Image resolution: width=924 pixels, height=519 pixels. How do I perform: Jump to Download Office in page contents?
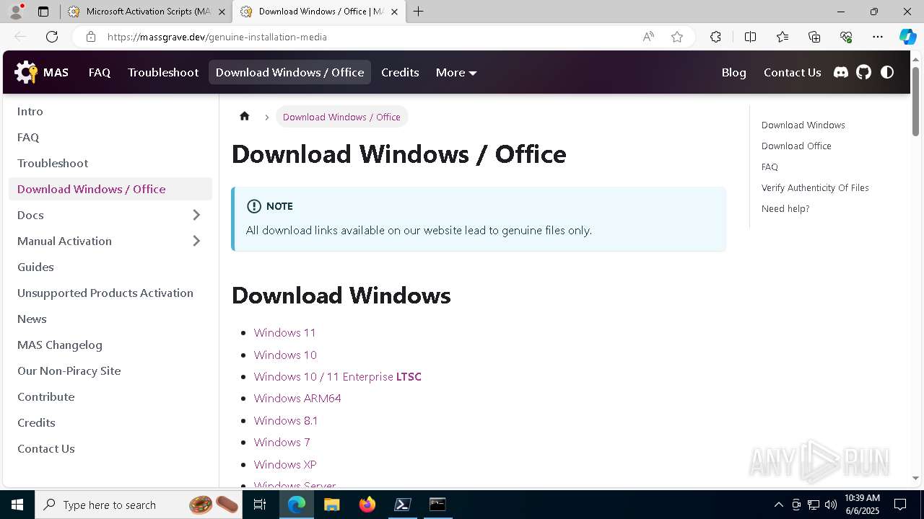[x=796, y=146]
